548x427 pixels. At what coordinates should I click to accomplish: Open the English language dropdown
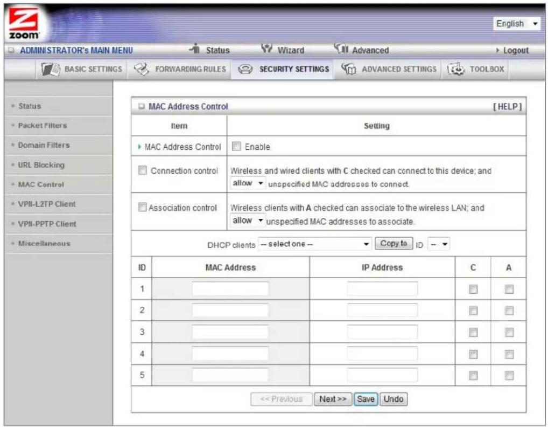[x=517, y=24]
